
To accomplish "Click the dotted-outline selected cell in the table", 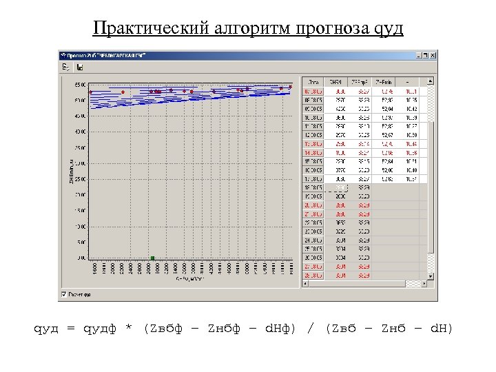I will [x=336, y=188].
